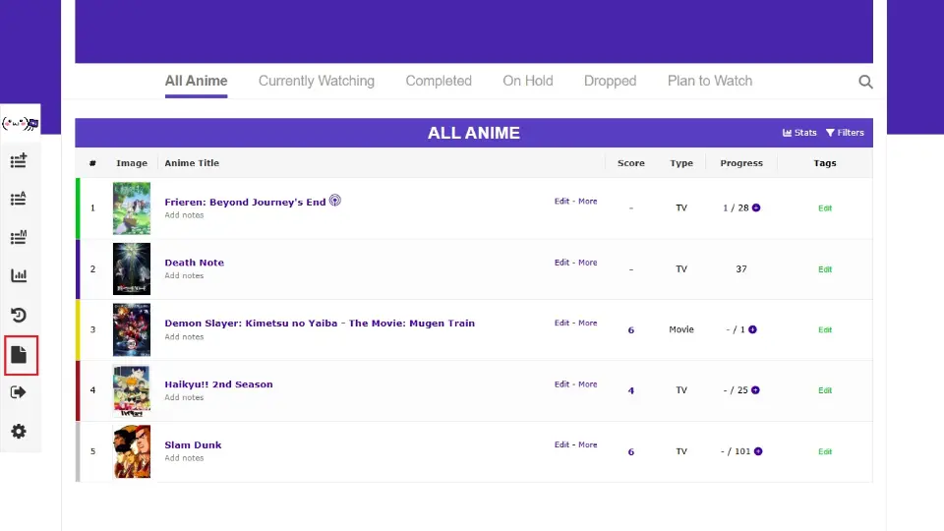Switch to the Plan to Watch tab
Viewport: 944px width, 531px height.
[x=709, y=81]
